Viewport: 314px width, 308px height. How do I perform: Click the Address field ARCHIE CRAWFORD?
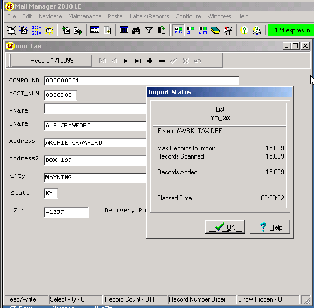click(x=95, y=143)
